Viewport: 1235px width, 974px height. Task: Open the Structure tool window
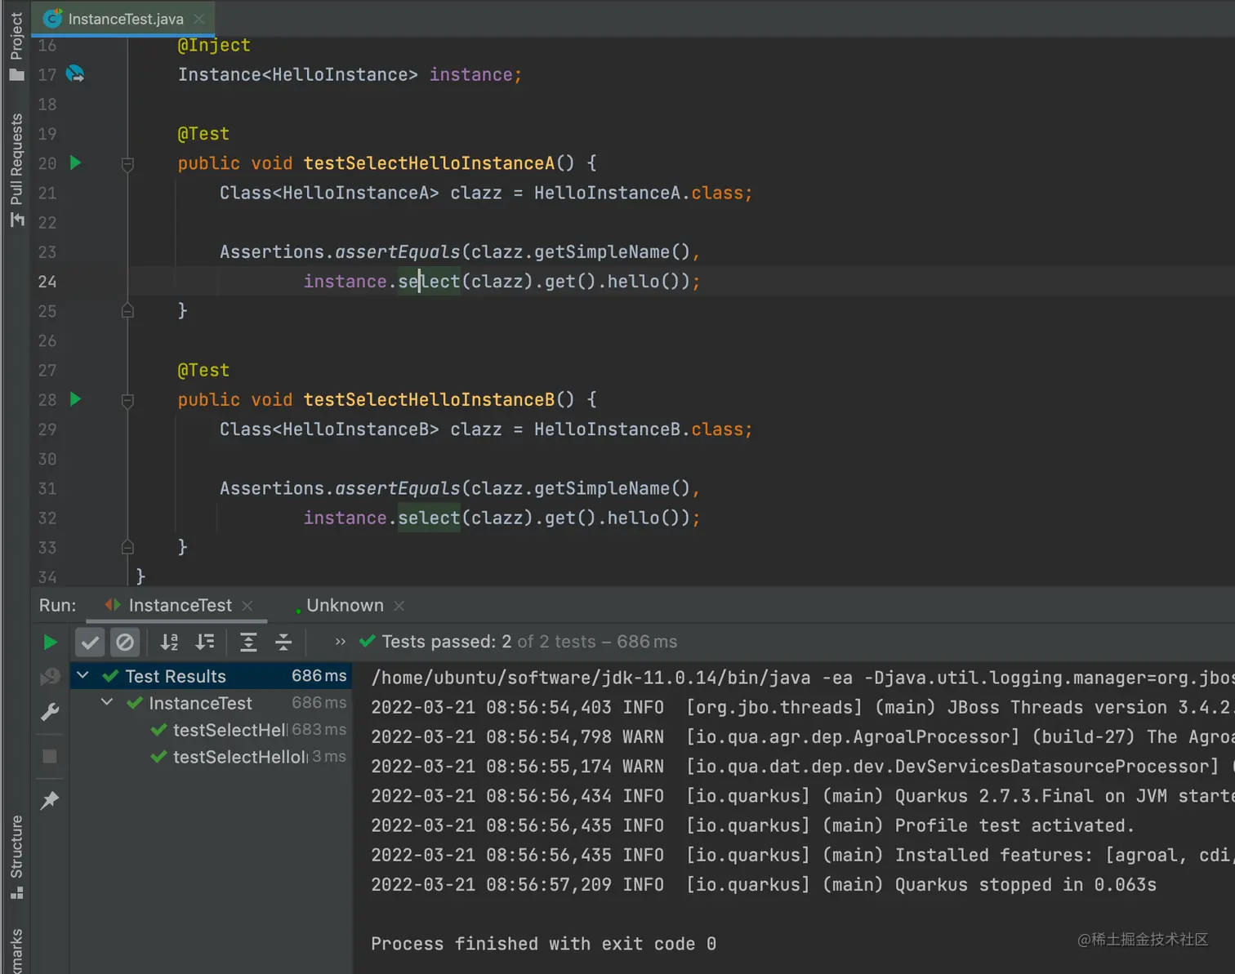click(16, 857)
